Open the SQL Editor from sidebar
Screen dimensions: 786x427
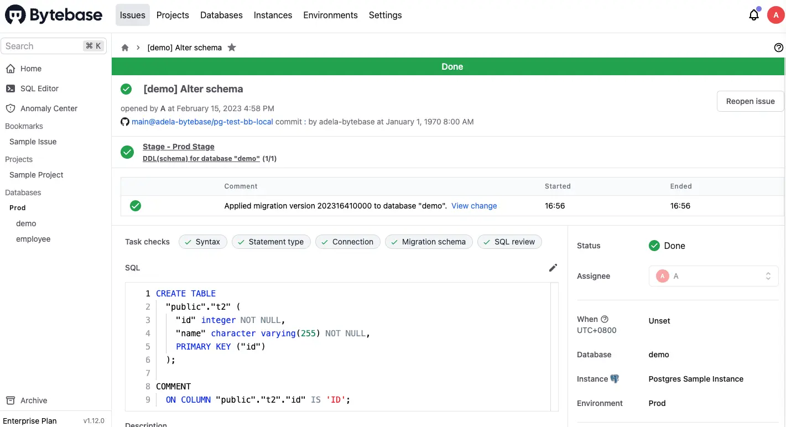coord(39,88)
